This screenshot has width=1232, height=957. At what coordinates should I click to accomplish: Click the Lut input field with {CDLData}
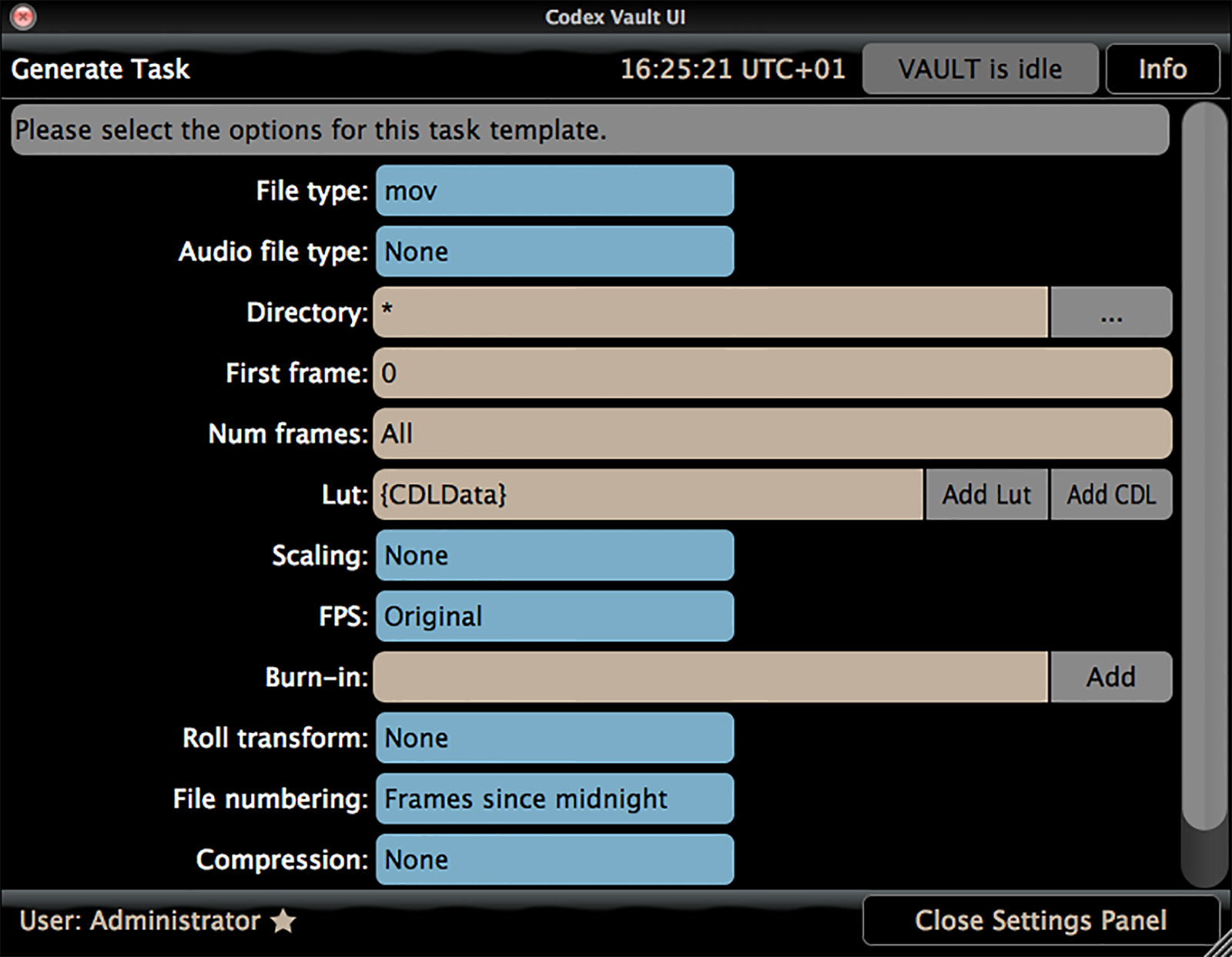click(x=648, y=494)
